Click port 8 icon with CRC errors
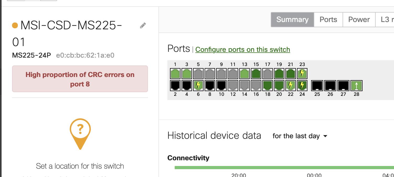This screenshot has height=177, width=394. (210, 86)
